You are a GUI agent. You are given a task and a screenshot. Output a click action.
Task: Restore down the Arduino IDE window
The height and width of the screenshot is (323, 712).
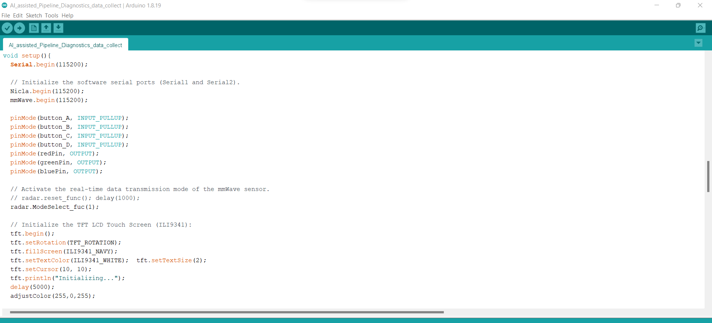[678, 5]
